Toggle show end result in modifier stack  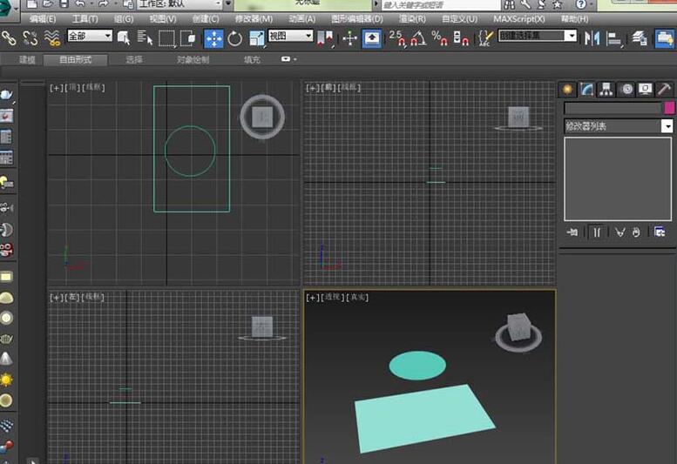coord(597,232)
